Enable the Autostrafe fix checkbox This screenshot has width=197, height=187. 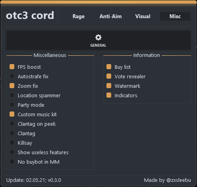coord(12,76)
